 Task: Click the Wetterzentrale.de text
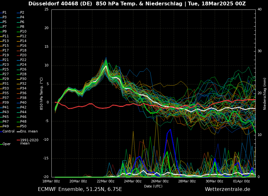[227, 189]
